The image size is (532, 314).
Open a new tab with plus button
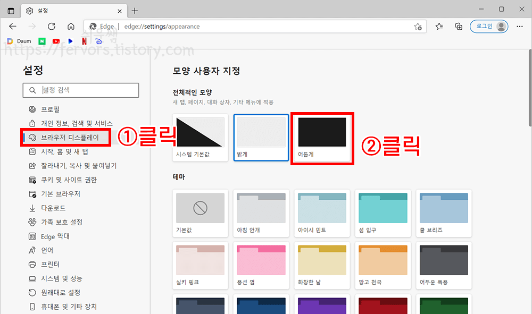pyautogui.click(x=135, y=11)
